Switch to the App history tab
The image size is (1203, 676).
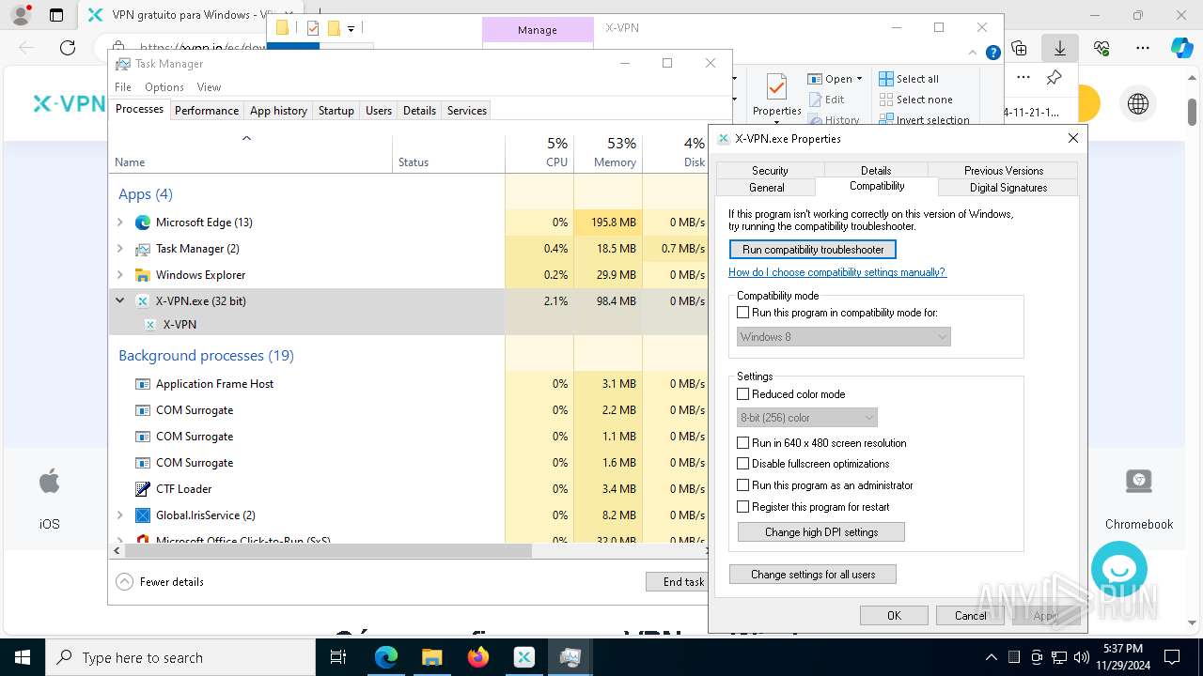(x=278, y=111)
